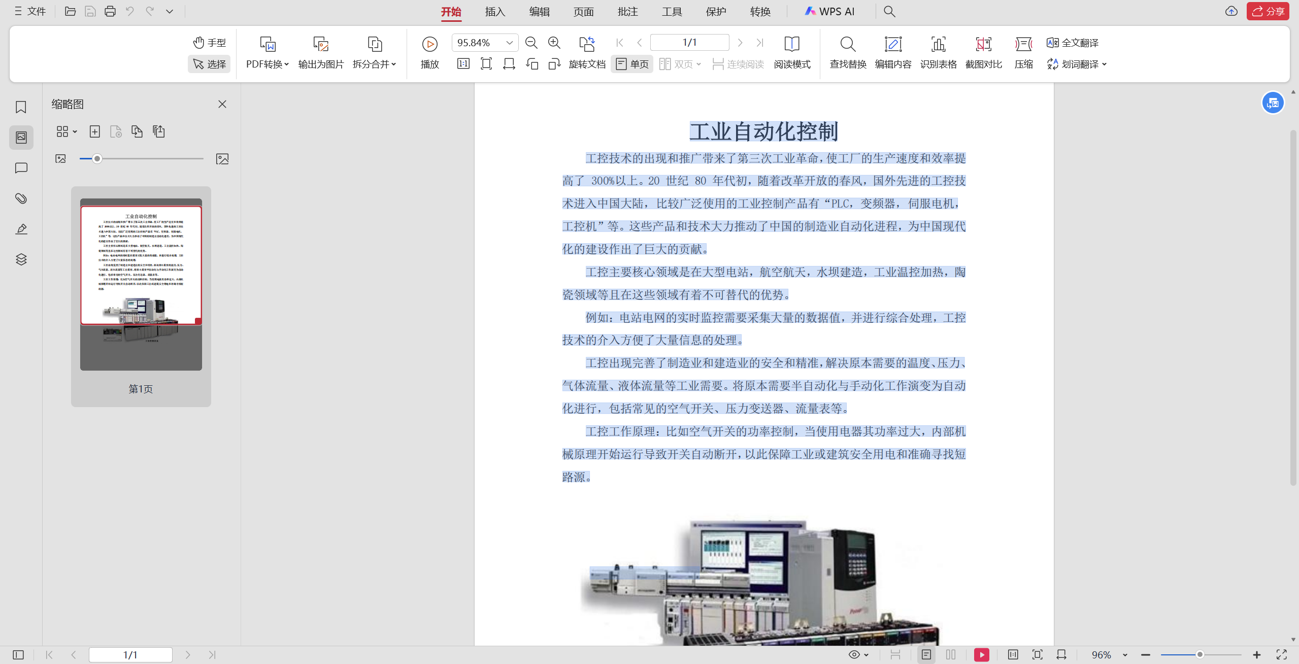The width and height of the screenshot is (1299, 664).
Task: Toggle the eye protection mode in status bar
Action: point(854,655)
